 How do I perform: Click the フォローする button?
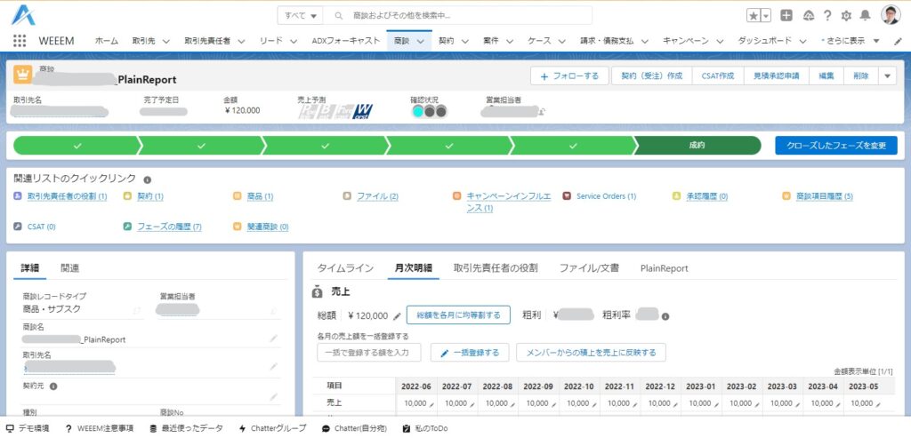click(569, 76)
